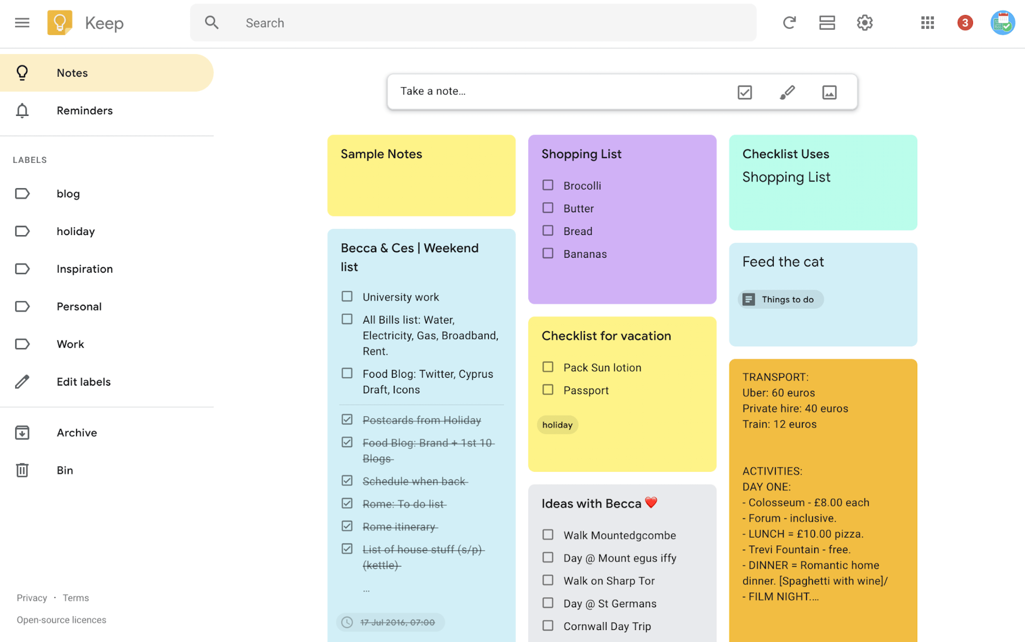This screenshot has height=642, width=1025.
Task: Click the search icon in toolbar
Action: [211, 22]
